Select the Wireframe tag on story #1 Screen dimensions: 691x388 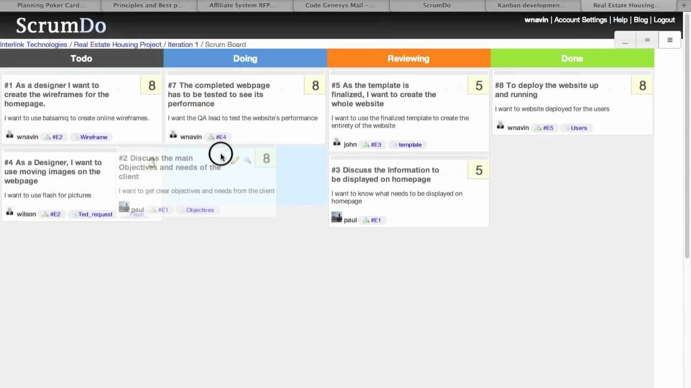point(93,137)
